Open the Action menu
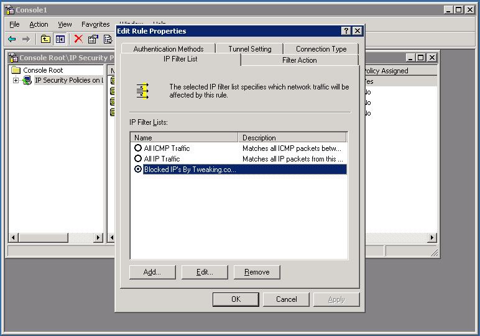Screen dimensions: 480x336 coord(39,24)
